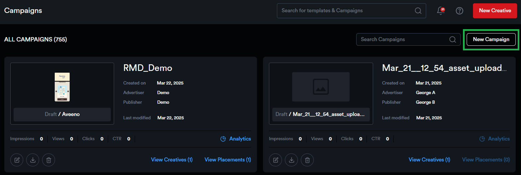Delete the Mar_21 asset upload campaign
Image resolution: width=521 pixels, height=175 pixels.
307,160
